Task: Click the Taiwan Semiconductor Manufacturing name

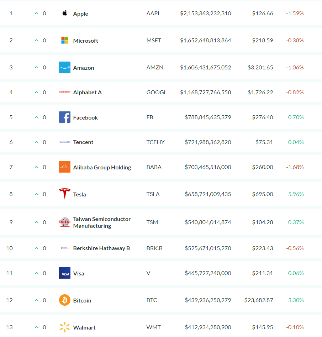Action: coord(102,222)
